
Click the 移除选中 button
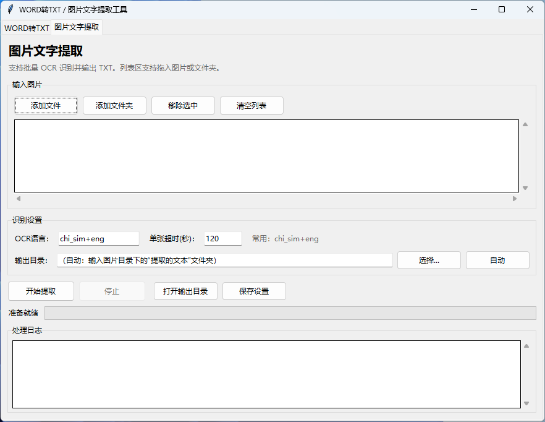point(183,105)
